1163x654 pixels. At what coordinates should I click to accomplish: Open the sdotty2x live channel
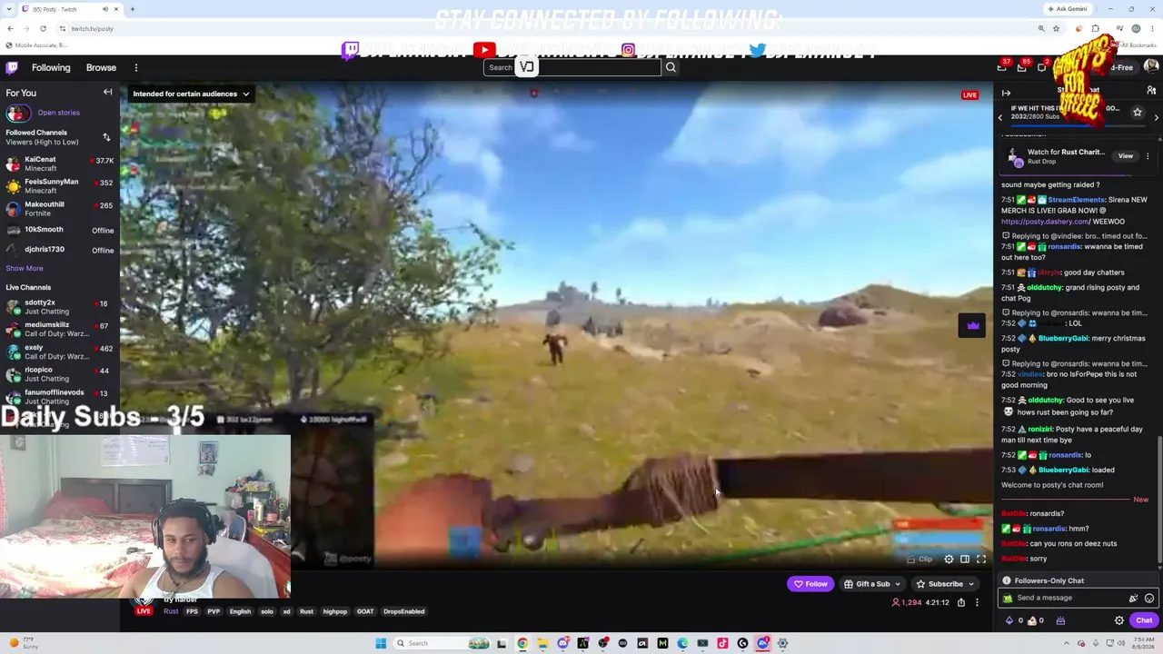click(x=60, y=307)
